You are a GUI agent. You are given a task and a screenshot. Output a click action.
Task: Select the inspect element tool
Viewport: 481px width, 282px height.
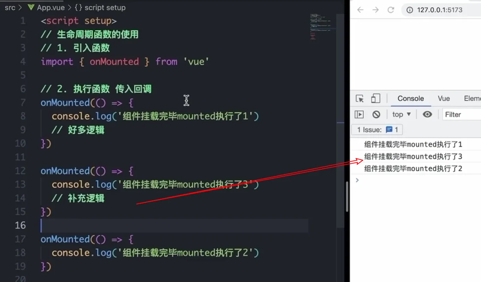359,99
